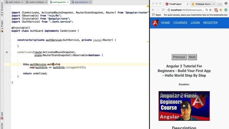Collapse the constructor code block

coord(10,40)
